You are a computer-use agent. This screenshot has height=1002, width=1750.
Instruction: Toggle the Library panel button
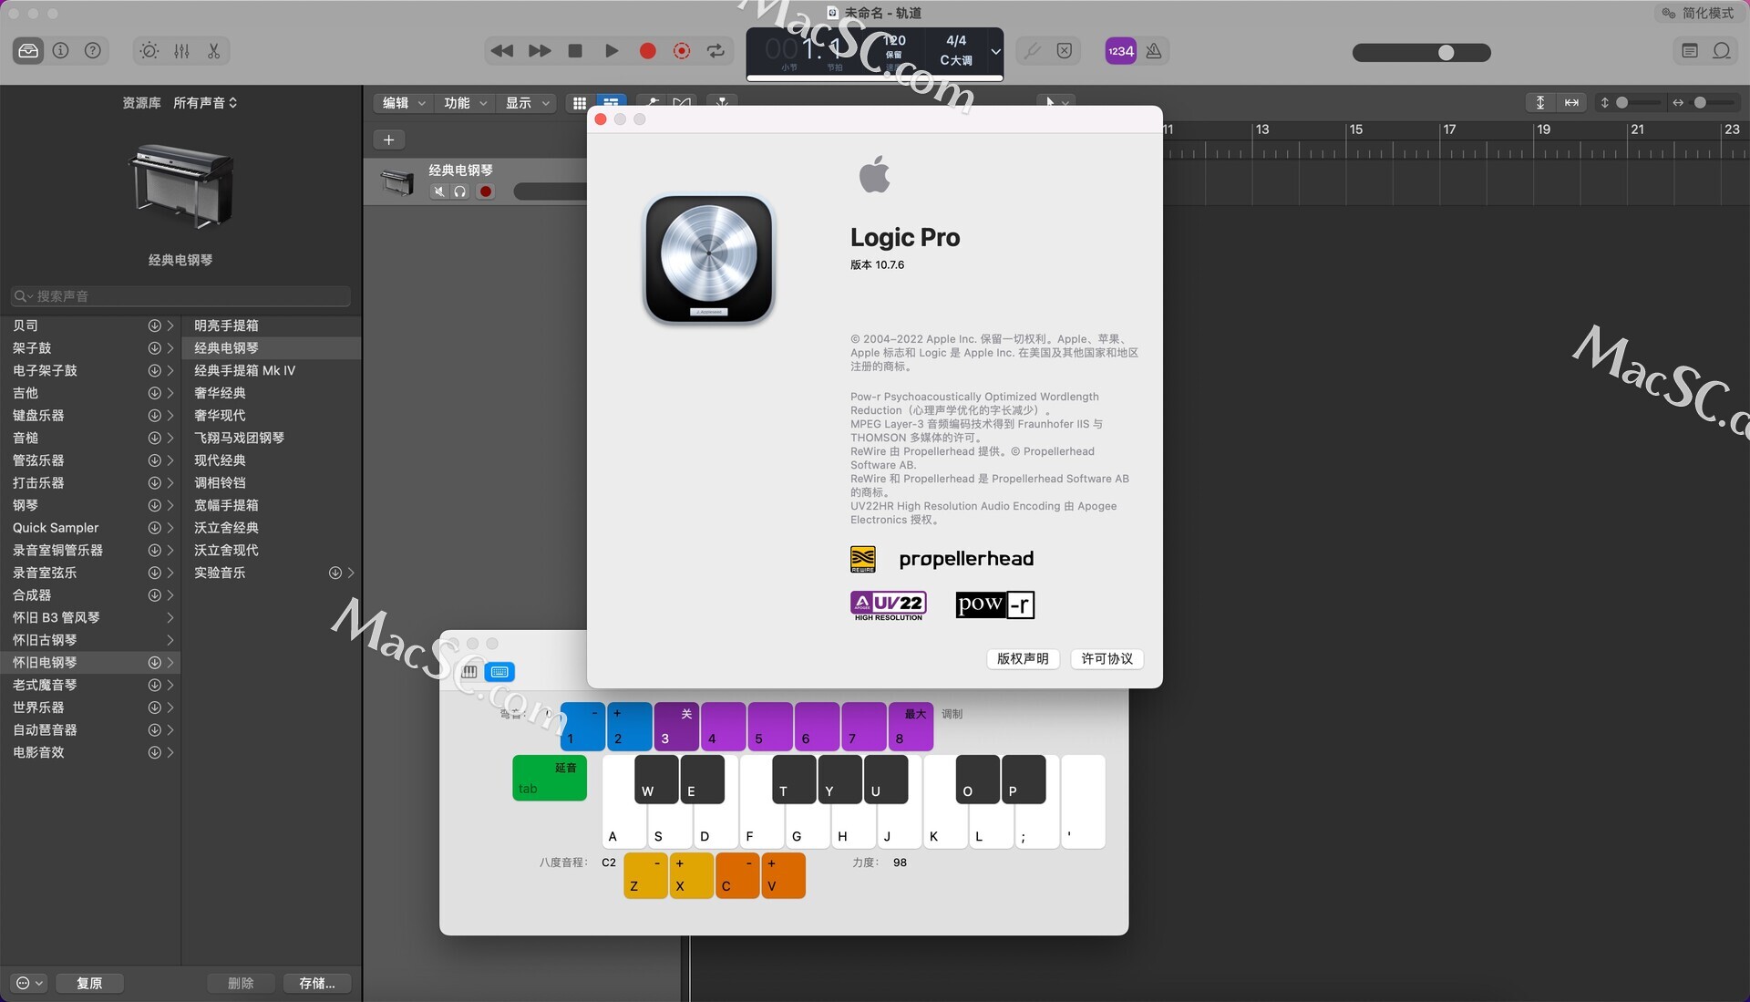28,51
